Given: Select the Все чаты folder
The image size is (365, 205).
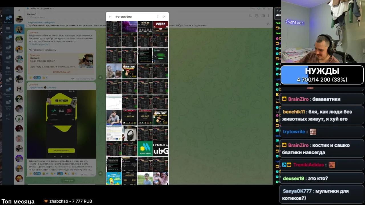Looking at the screenshot, I should (8, 19).
